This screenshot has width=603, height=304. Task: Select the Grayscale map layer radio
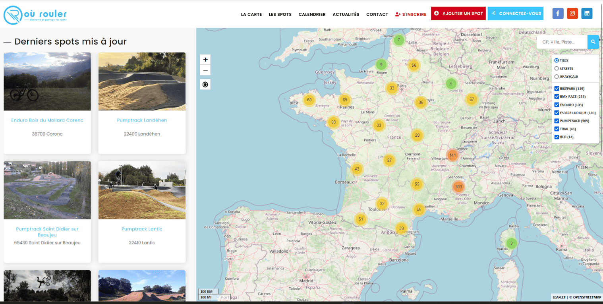(x=557, y=76)
